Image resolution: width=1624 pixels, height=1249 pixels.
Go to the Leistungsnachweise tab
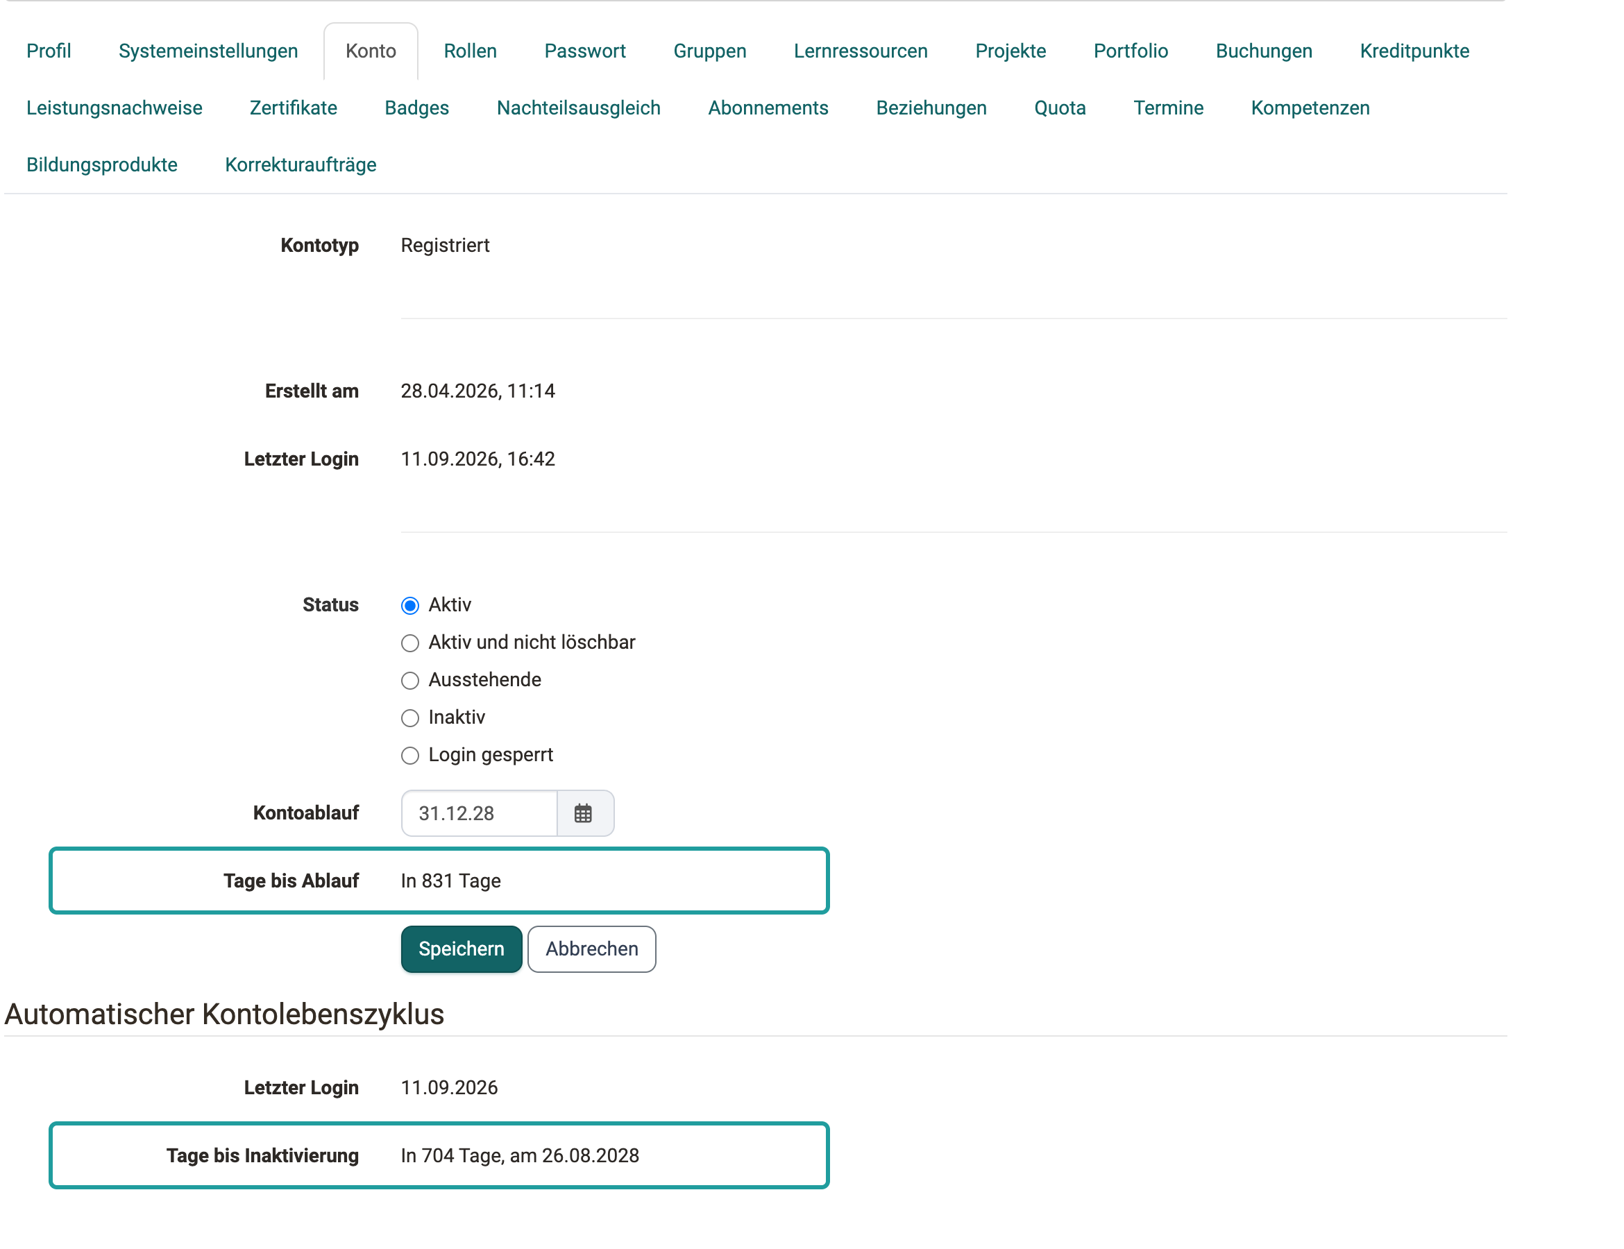(x=115, y=108)
